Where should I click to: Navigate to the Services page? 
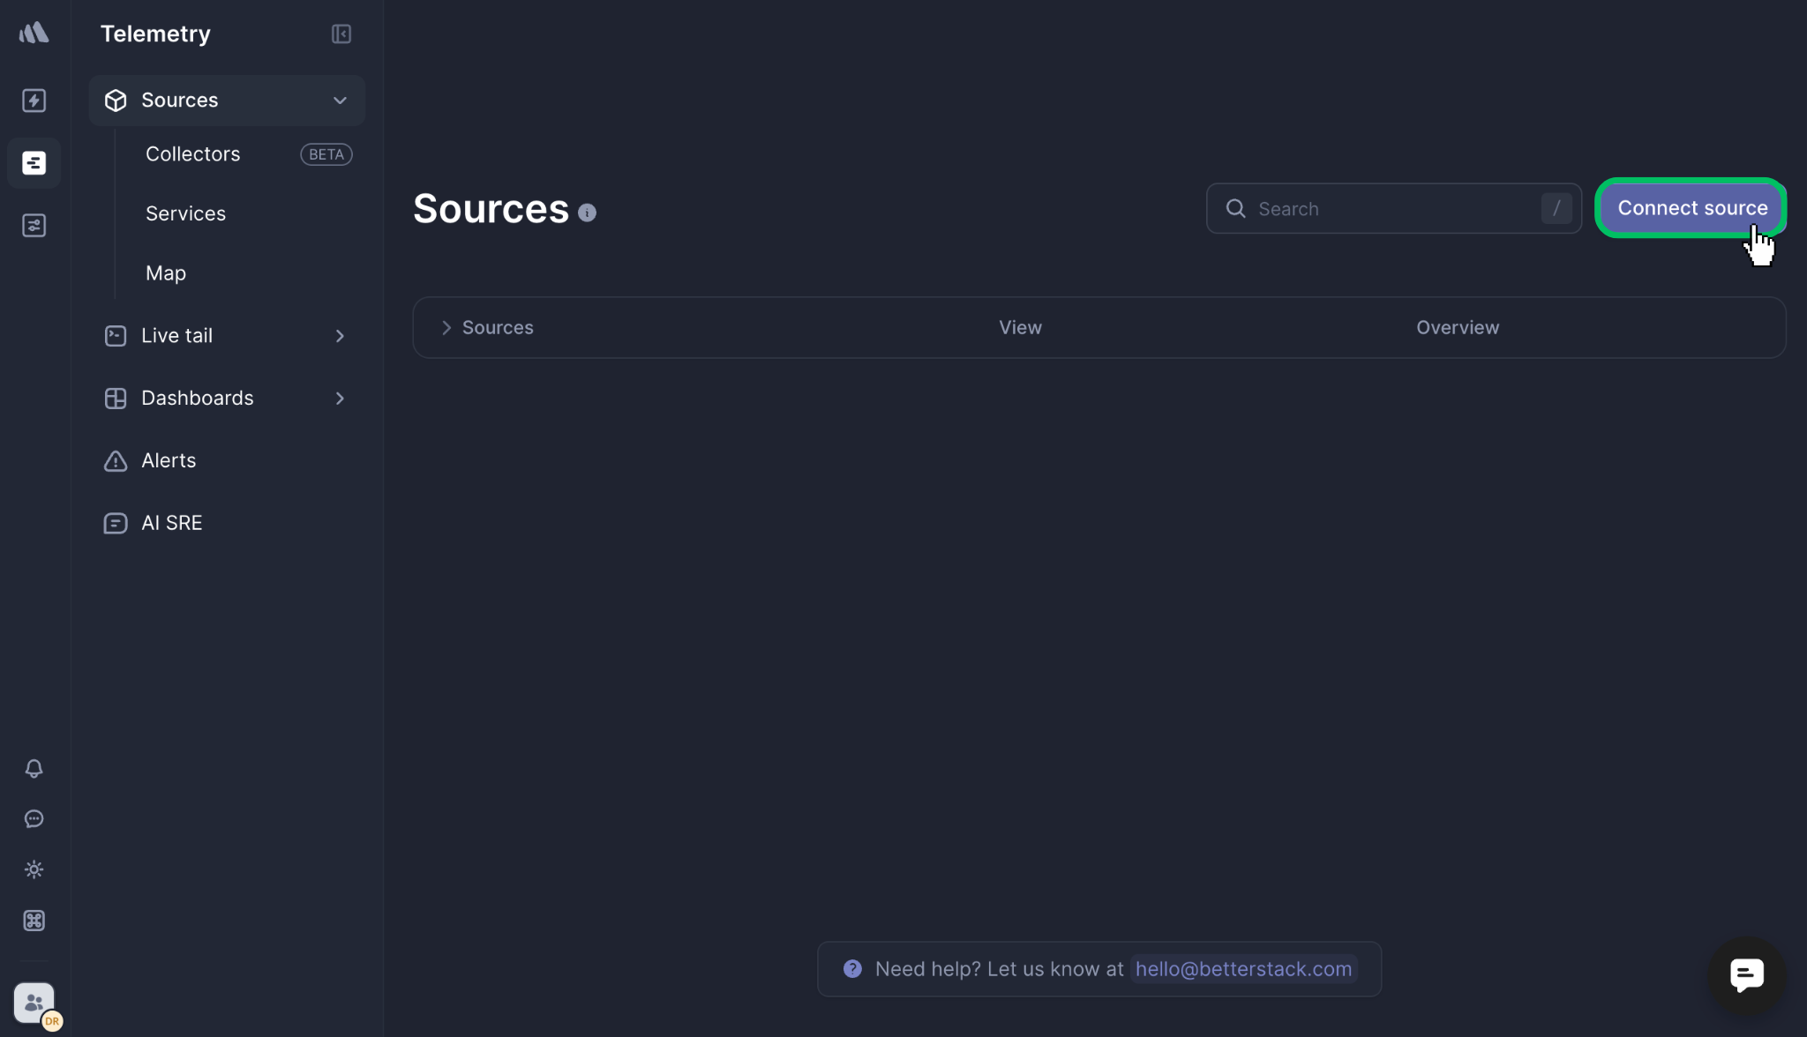(185, 213)
